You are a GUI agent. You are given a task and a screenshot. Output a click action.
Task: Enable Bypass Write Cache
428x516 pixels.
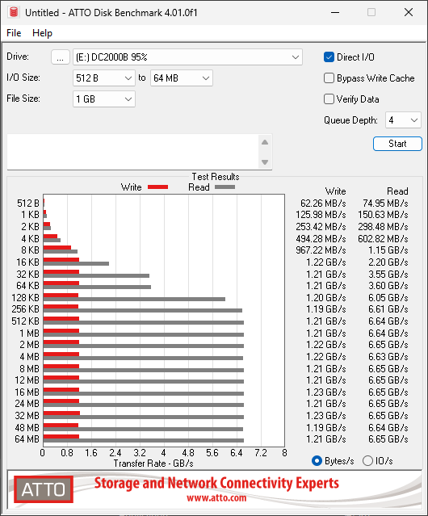[x=329, y=78]
